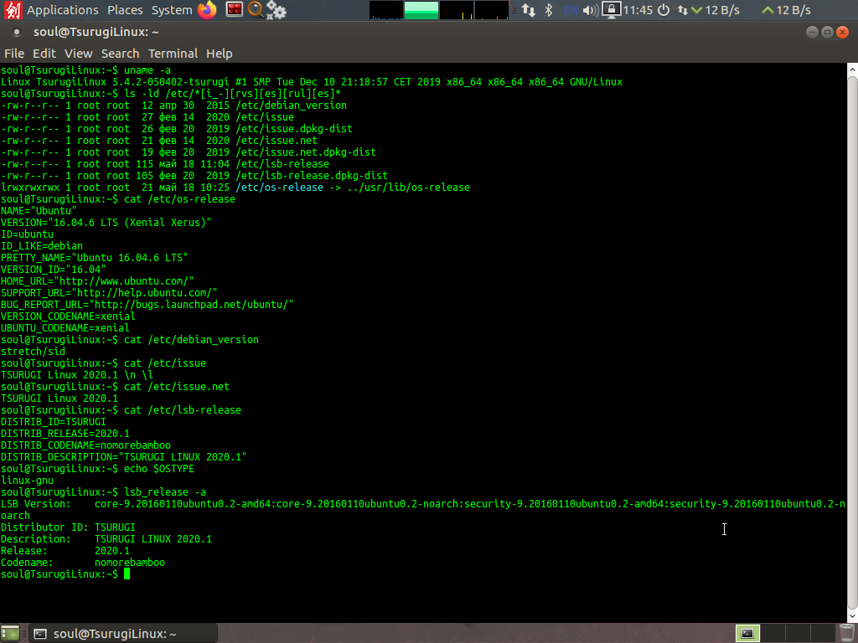Maximize the terminal window
Image resolution: width=858 pixels, height=643 pixels.
click(x=827, y=33)
